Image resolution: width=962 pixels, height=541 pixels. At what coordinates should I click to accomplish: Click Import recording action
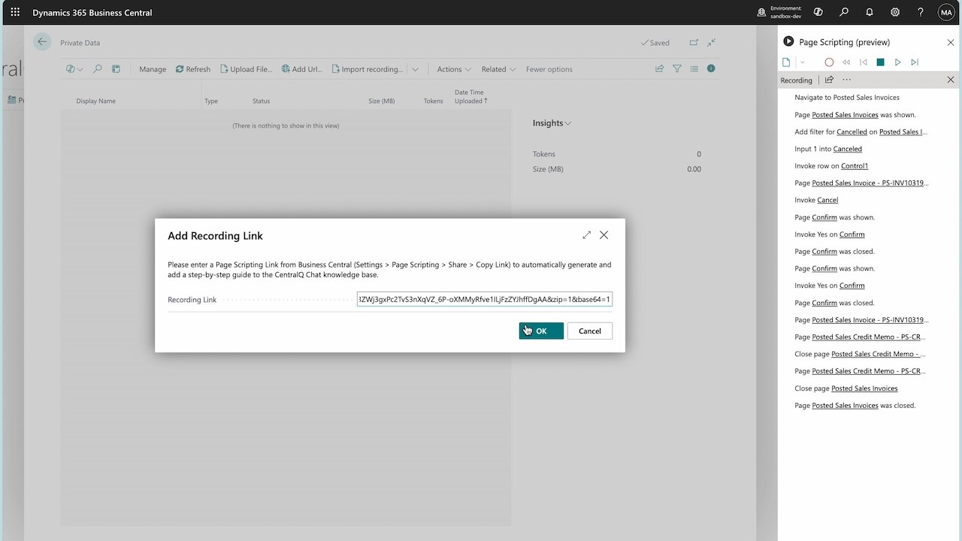click(x=367, y=69)
